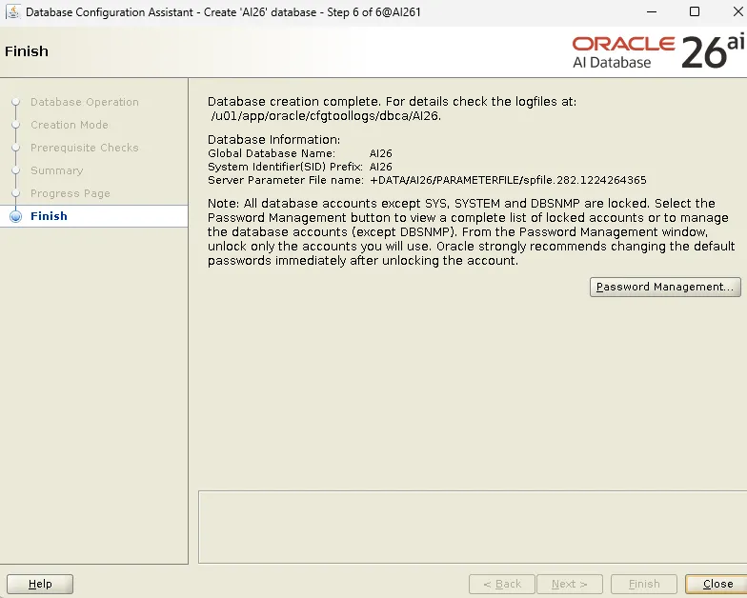Click the note about locked accounts
This screenshot has height=598, width=747.
[x=471, y=232]
